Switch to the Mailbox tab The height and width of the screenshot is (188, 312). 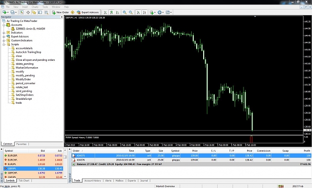[x=119, y=181]
